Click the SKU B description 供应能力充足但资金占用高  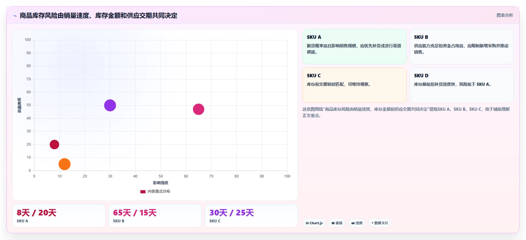tap(461, 49)
